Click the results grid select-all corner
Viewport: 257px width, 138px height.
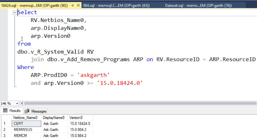[x=6, y=118]
